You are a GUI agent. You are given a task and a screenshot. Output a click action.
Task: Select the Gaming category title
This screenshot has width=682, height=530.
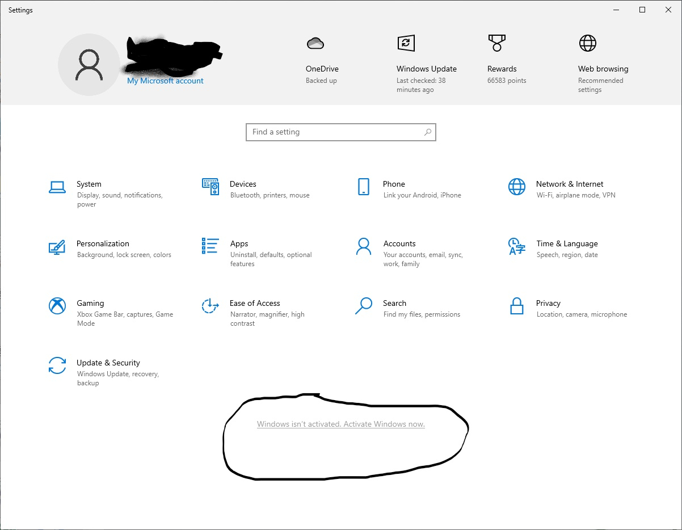90,303
